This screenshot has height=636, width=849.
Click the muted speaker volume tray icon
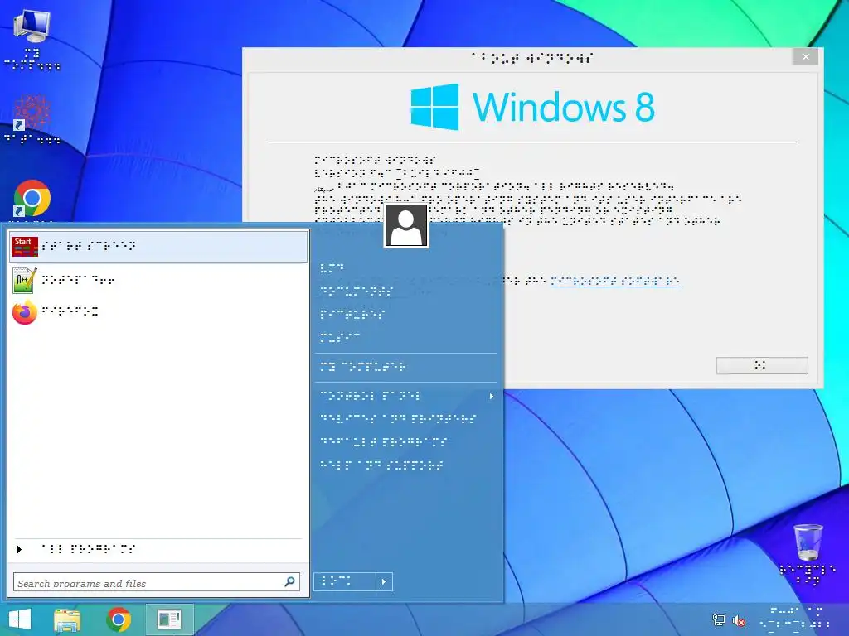[739, 620]
